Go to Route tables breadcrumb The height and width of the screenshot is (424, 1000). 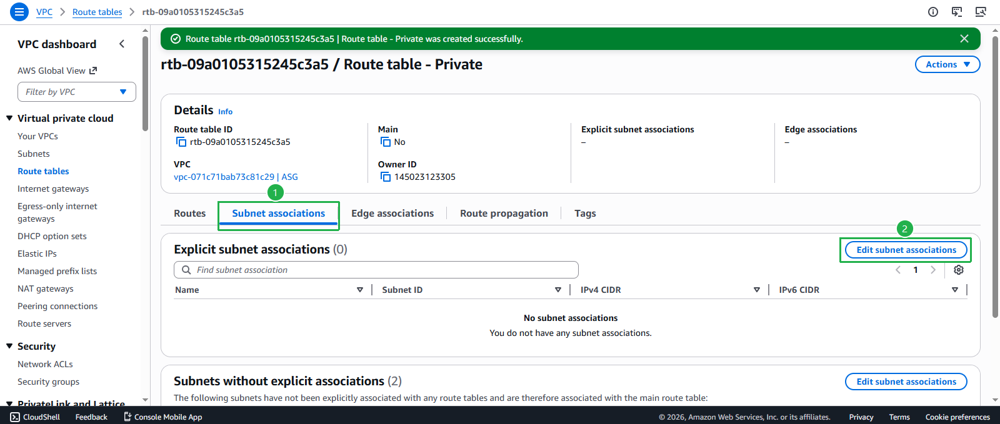pyautogui.click(x=97, y=12)
